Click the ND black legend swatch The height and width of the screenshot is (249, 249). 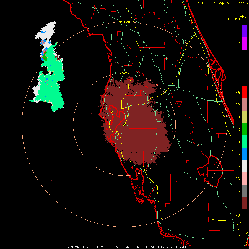[x=244, y=215]
